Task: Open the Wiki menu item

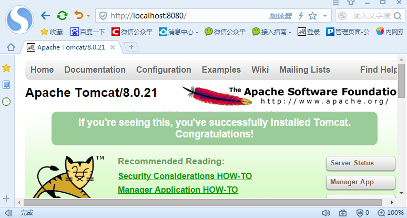Action: coord(260,70)
